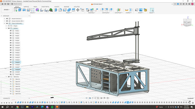Collapse the Sketches folder

[x=6, y=77]
